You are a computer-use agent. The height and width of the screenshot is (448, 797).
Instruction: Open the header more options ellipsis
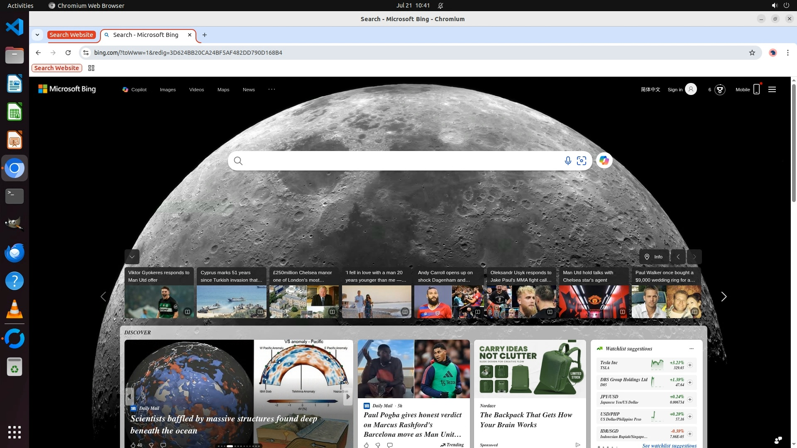coord(271,89)
